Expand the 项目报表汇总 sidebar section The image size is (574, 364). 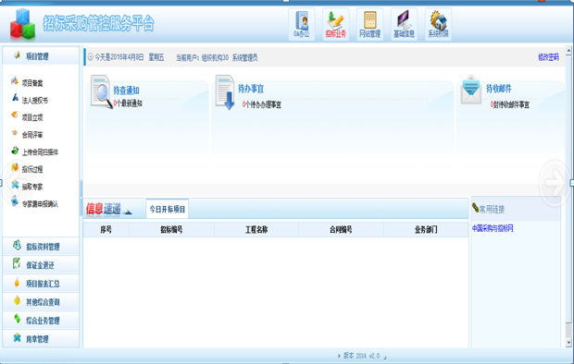coord(41,284)
